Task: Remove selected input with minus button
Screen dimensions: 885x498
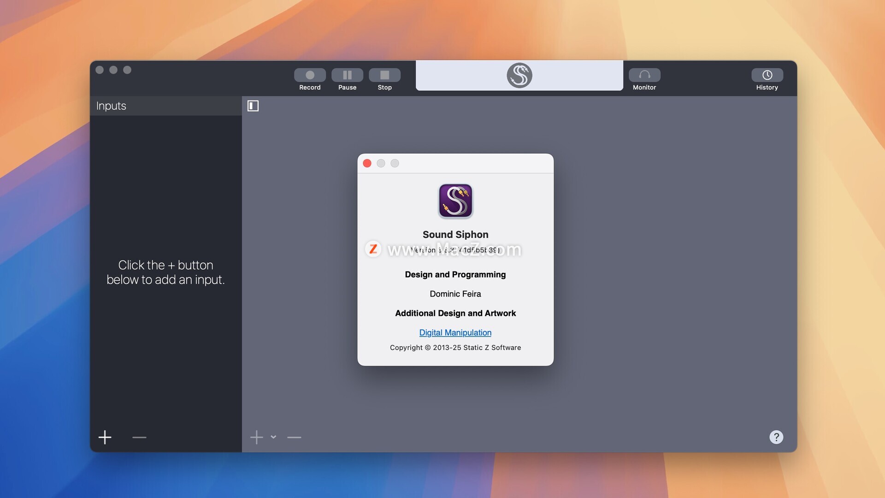Action: pyautogui.click(x=139, y=437)
